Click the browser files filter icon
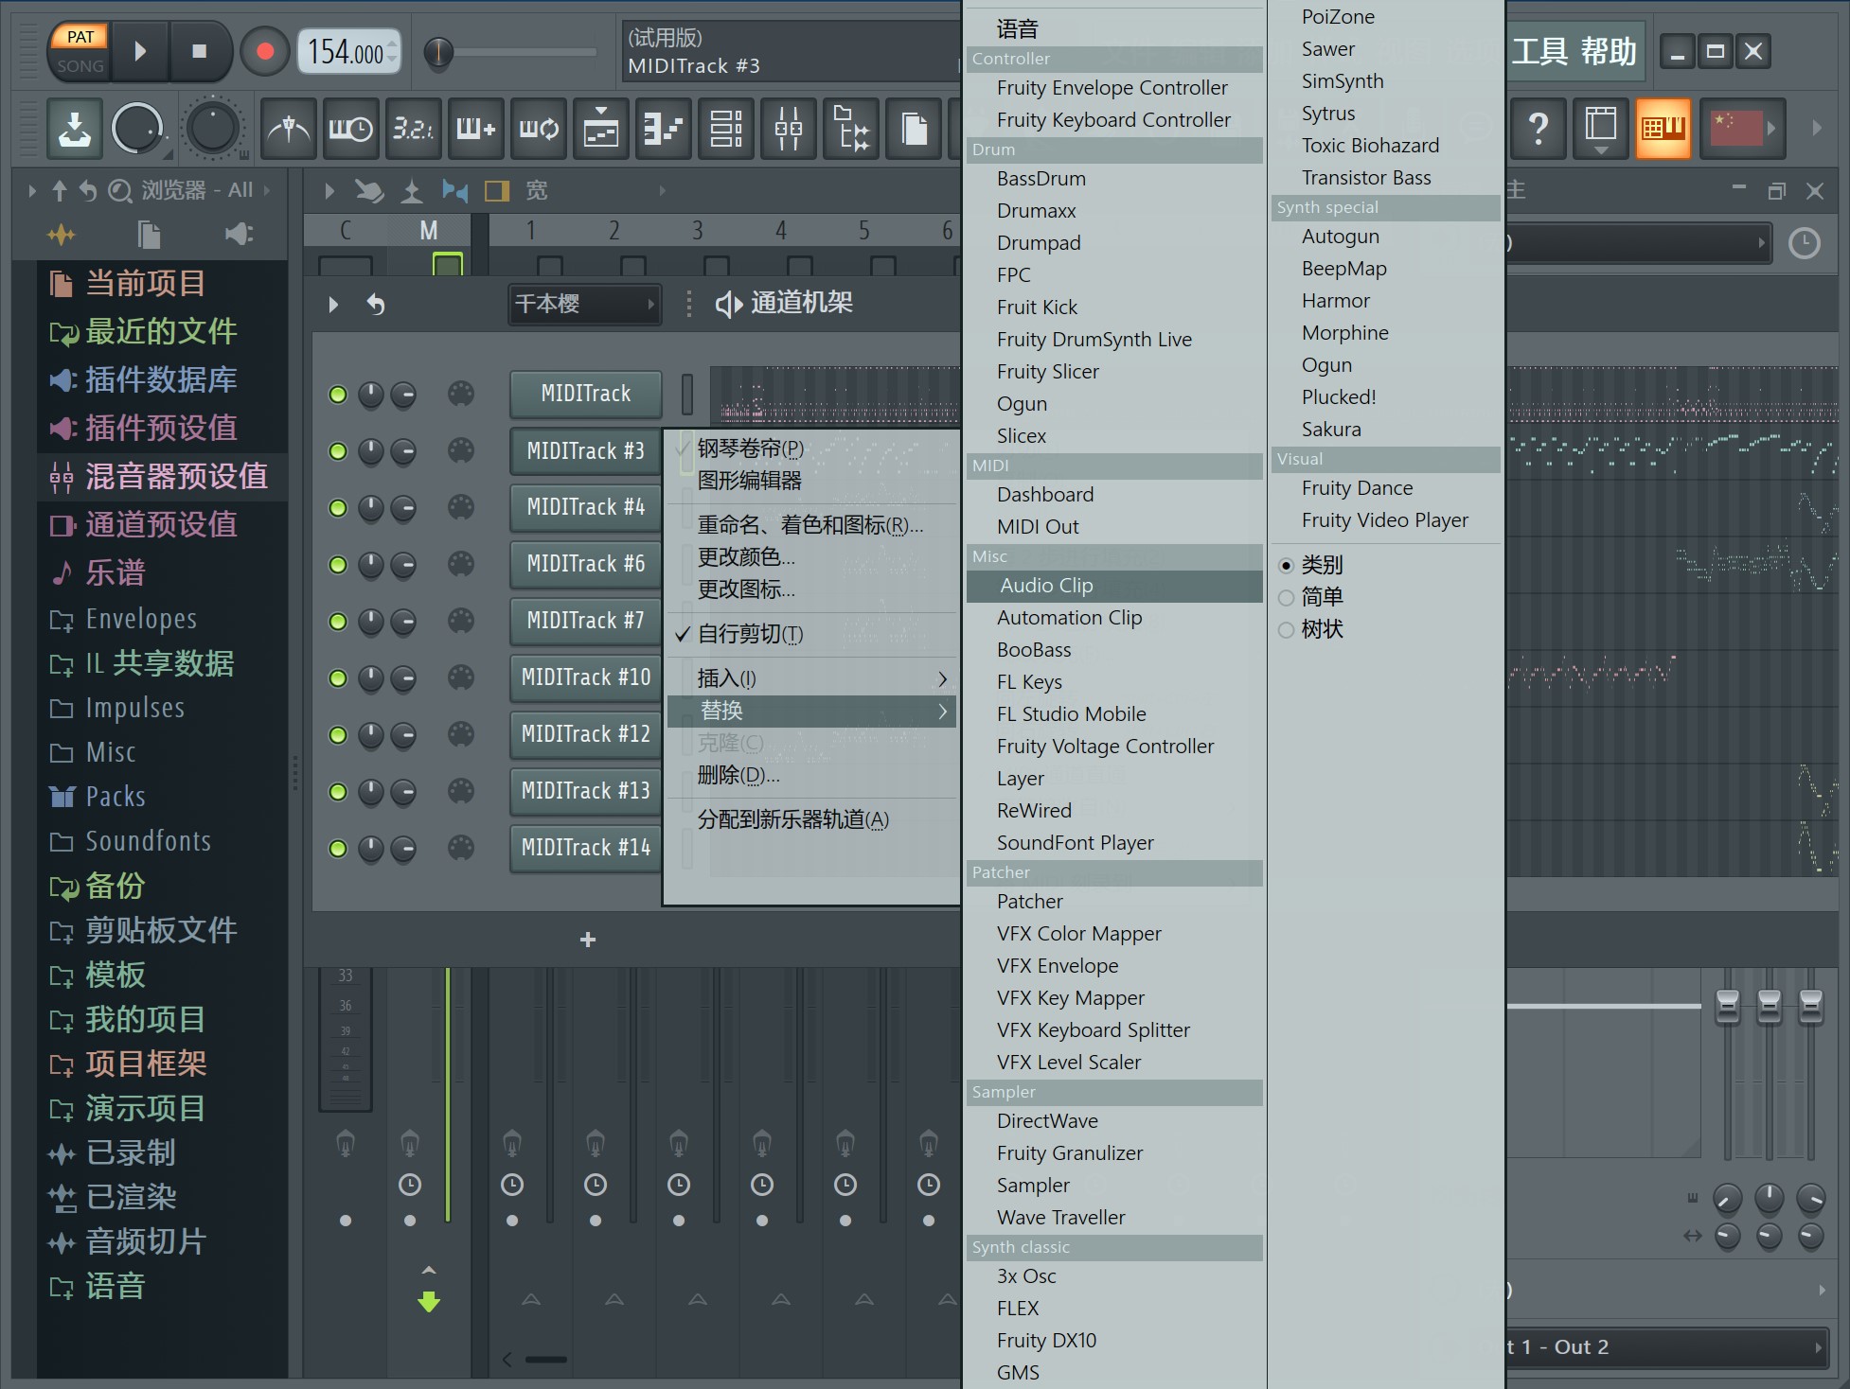Image resolution: width=1850 pixels, height=1389 pixels. click(x=149, y=235)
